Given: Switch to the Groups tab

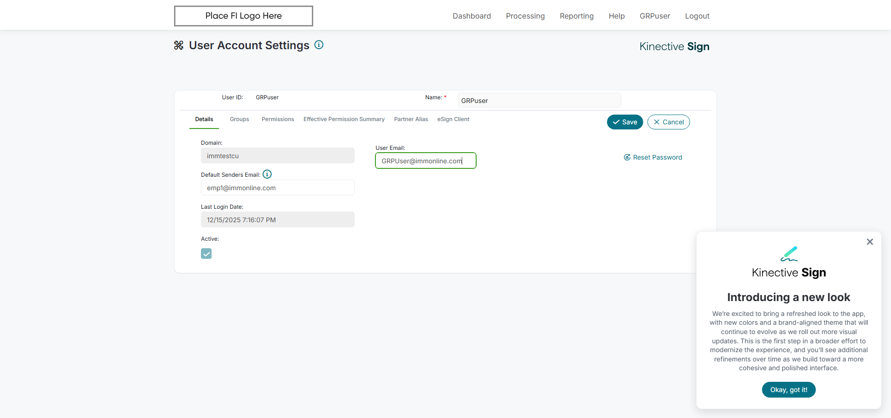Looking at the screenshot, I should [x=239, y=119].
